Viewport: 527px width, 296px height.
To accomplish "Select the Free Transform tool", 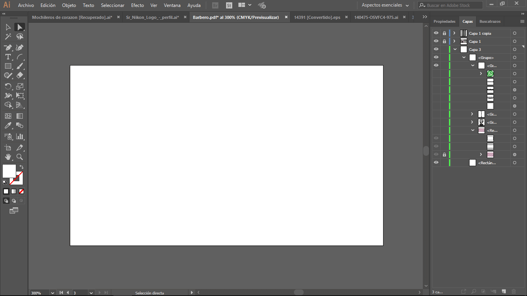I will click(20, 96).
